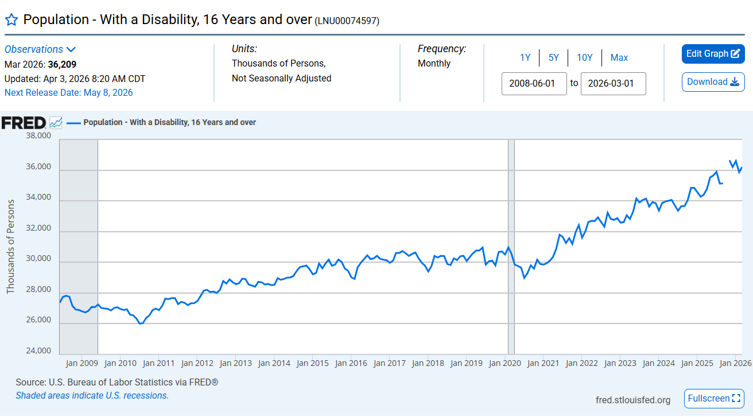Select the 1Y time range
The image size is (753, 417).
pos(525,57)
